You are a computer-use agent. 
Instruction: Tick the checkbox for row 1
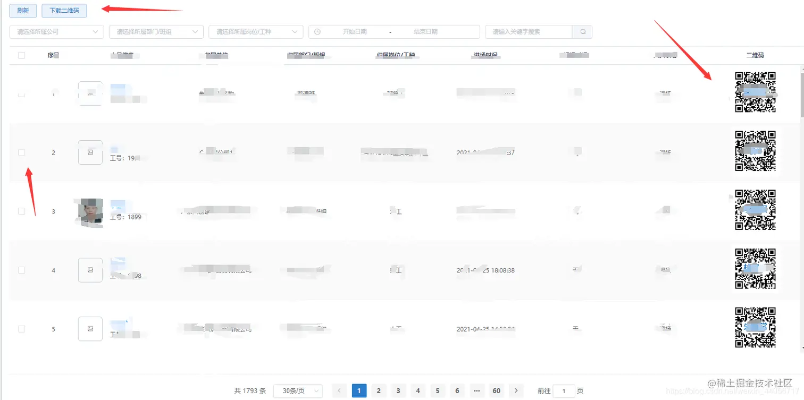click(x=22, y=94)
